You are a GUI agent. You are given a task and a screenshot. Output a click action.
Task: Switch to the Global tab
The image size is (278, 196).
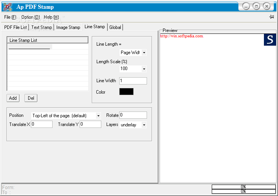115,27
